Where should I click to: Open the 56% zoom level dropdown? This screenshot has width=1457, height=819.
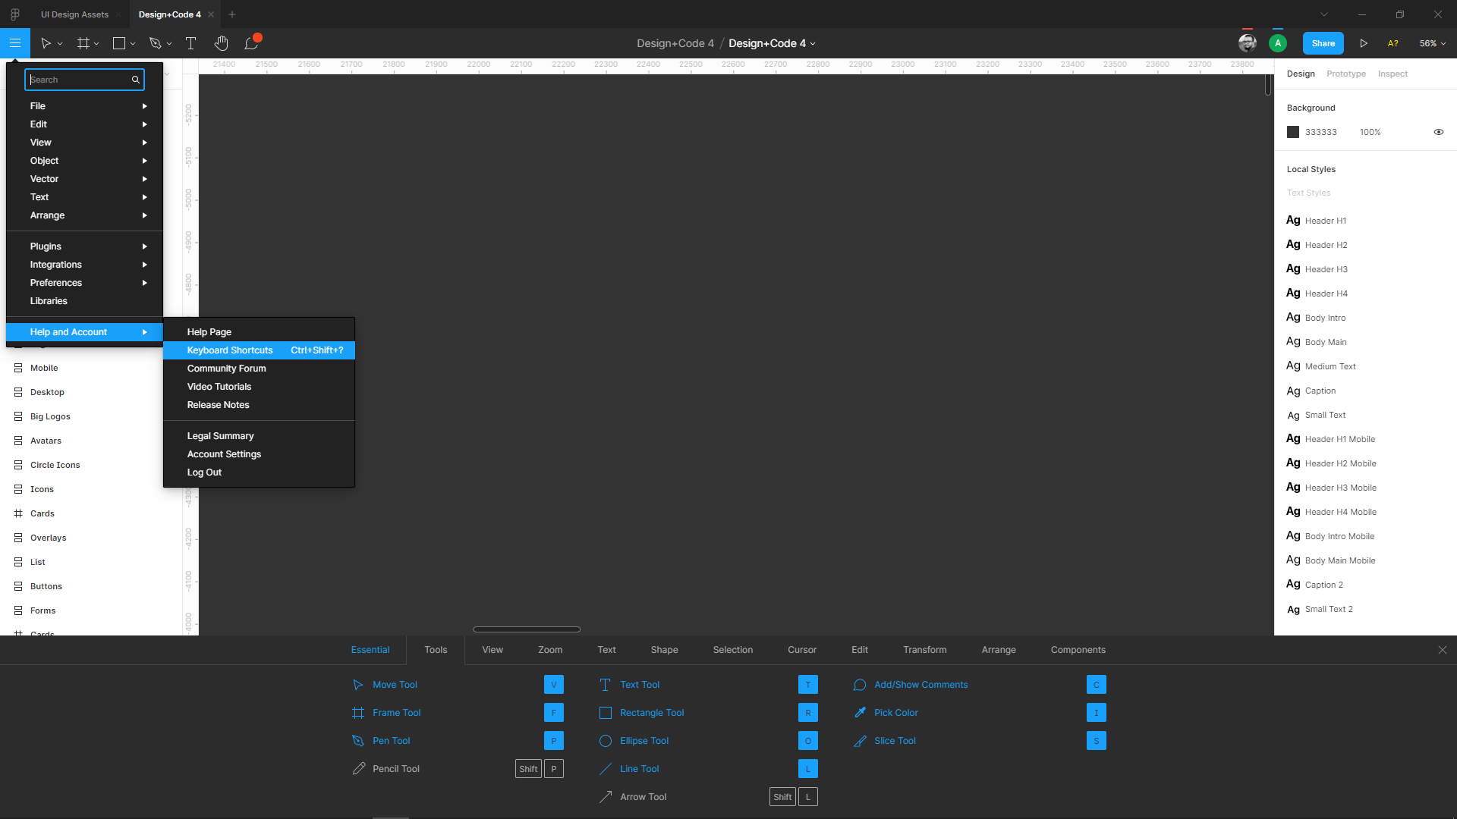click(1432, 43)
